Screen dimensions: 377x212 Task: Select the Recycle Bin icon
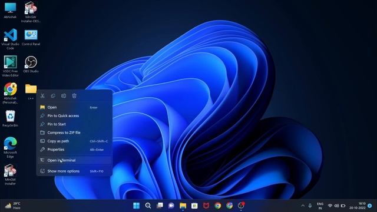click(10, 118)
